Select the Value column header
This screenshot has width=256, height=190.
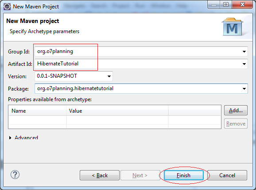(117, 111)
